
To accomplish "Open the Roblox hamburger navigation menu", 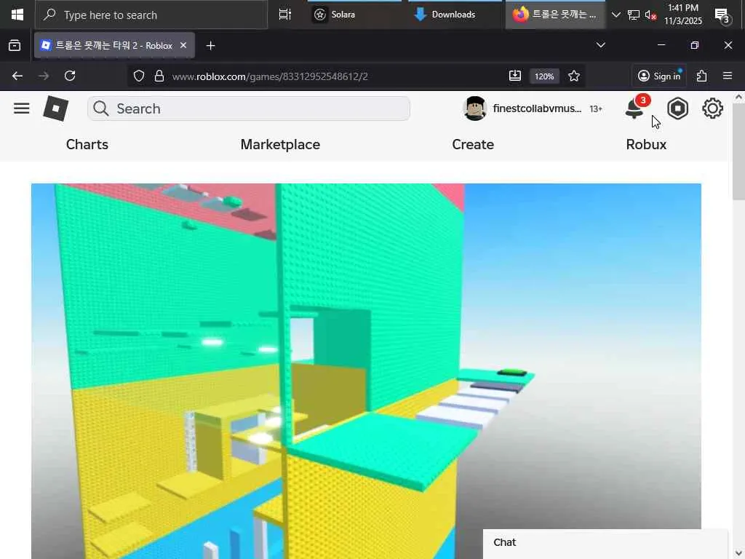I will pos(21,108).
